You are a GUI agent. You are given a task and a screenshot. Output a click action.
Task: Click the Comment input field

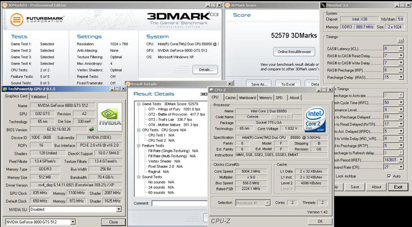pos(179,203)
